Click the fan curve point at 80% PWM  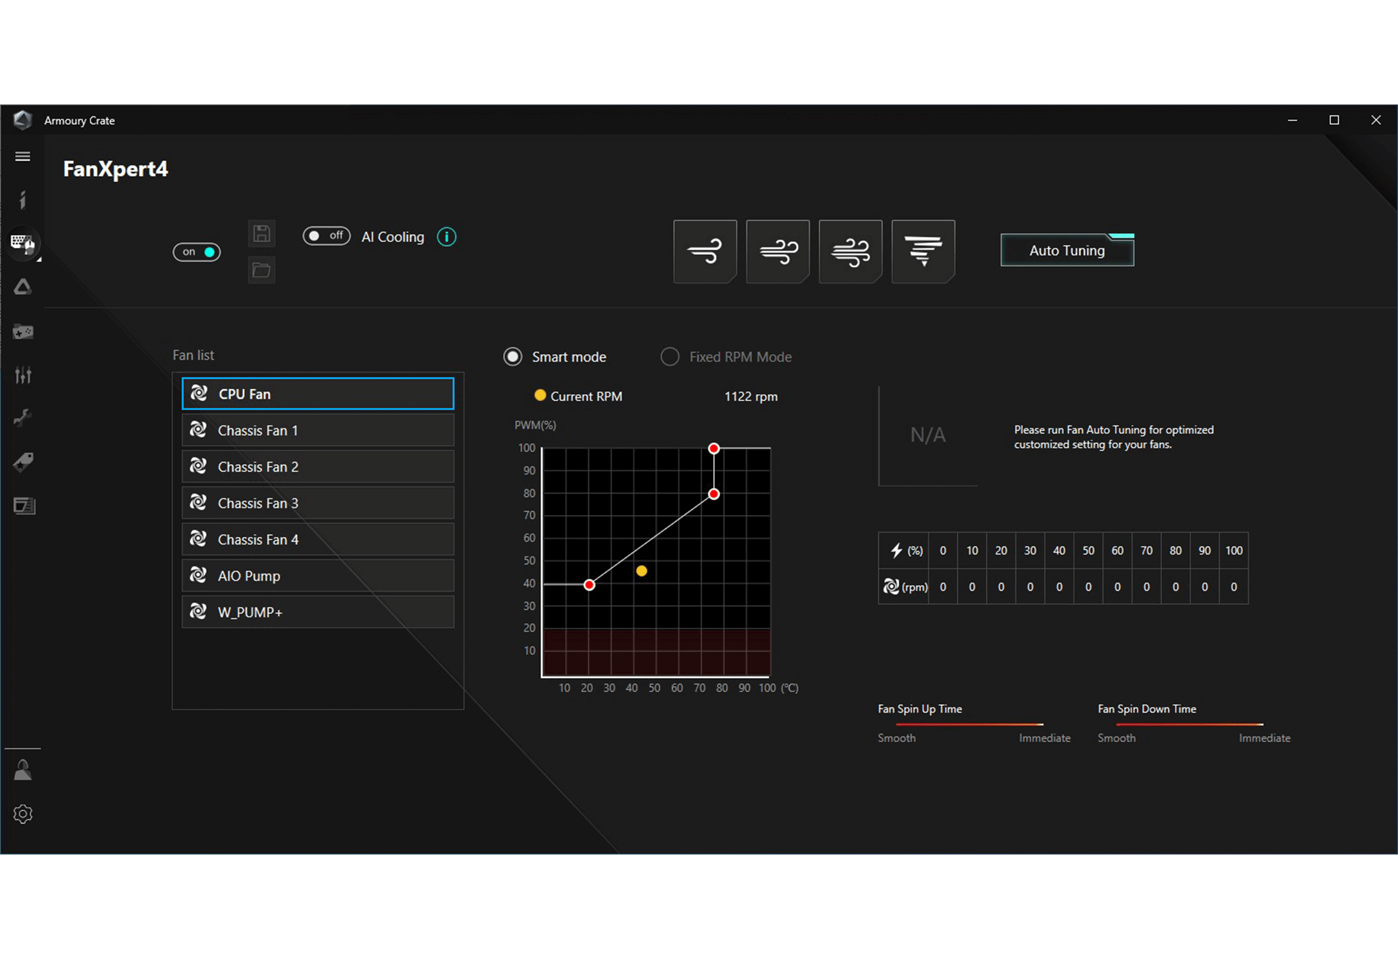click(713, 494)
